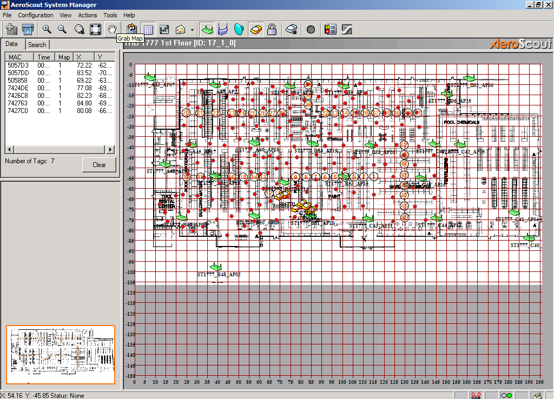Select the zoom in magnifier tool
This screenshot has width=554, height=399.
(47, 29)
